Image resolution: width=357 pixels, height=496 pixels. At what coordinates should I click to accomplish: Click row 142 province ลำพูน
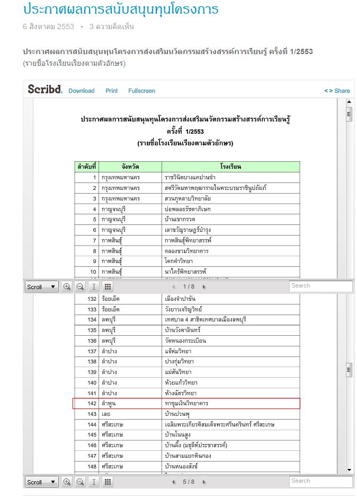[109, 404]
